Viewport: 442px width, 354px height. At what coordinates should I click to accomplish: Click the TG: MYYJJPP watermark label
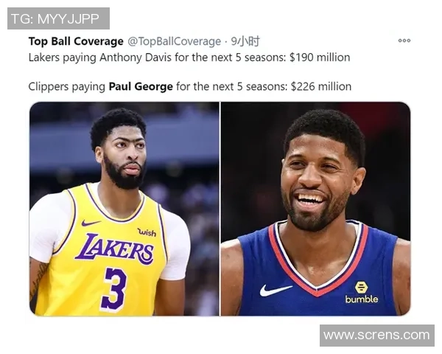pos(58,18)
